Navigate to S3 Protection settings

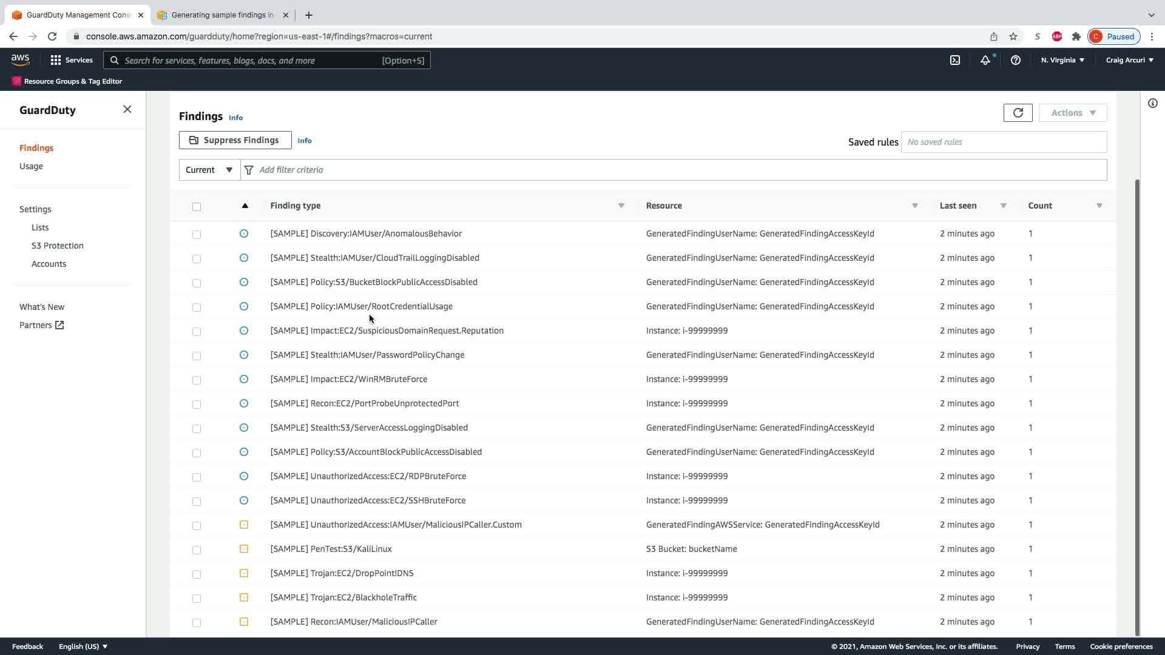[58, 246]
